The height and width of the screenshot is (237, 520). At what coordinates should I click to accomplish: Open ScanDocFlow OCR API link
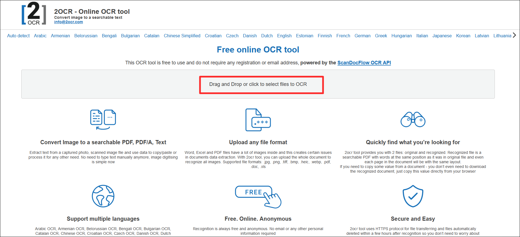[x=364, y=63]
